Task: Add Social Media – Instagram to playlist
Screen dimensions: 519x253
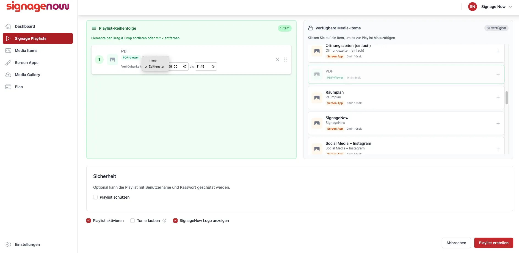Action: click(x=498, y=149)
